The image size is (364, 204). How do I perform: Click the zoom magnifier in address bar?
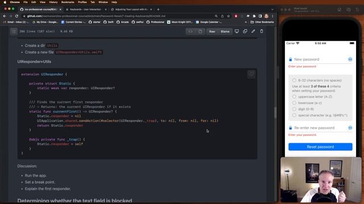[216, 16]
